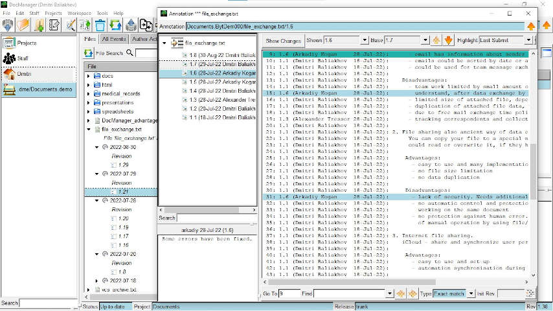The image size is (553, 311).
Task: Open the Exact match type dropdown
Action: pos(470,294)
